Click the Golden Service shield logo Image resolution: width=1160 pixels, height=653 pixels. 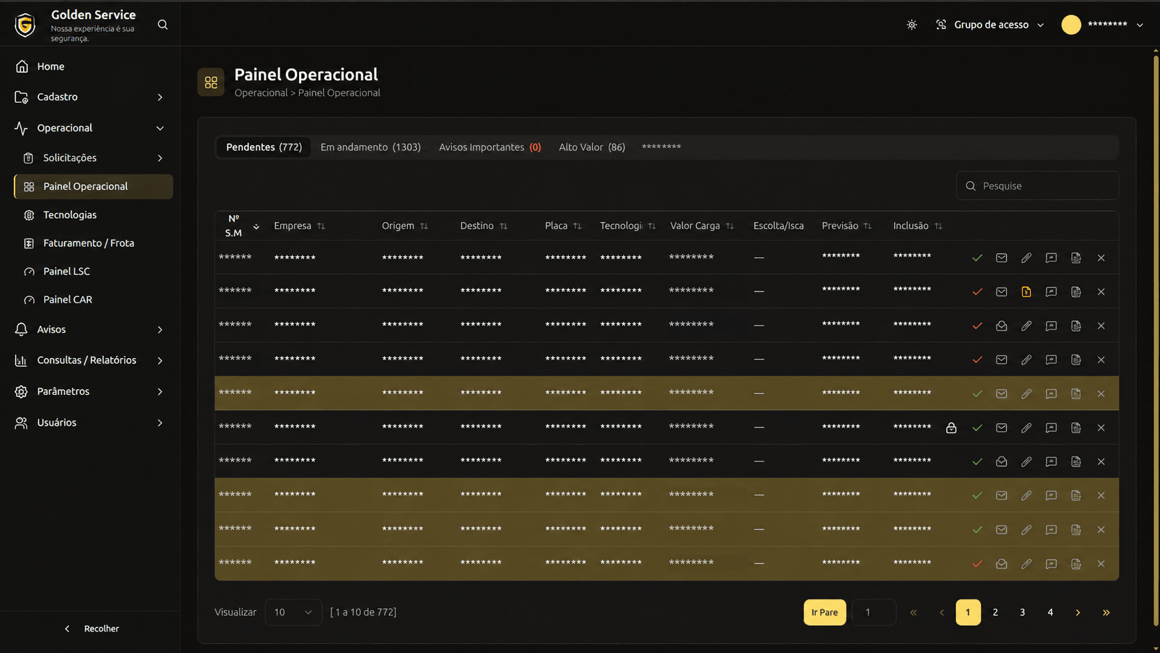[25, 24]
